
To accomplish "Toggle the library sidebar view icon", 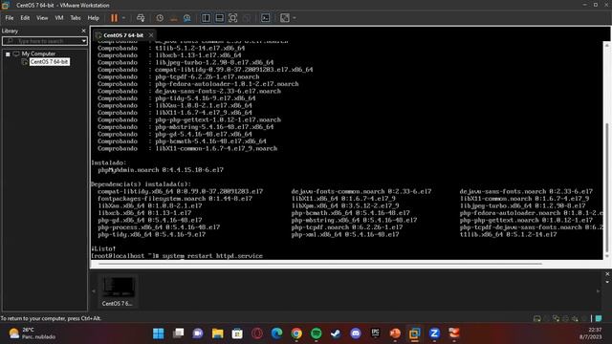I will point(207,18).
